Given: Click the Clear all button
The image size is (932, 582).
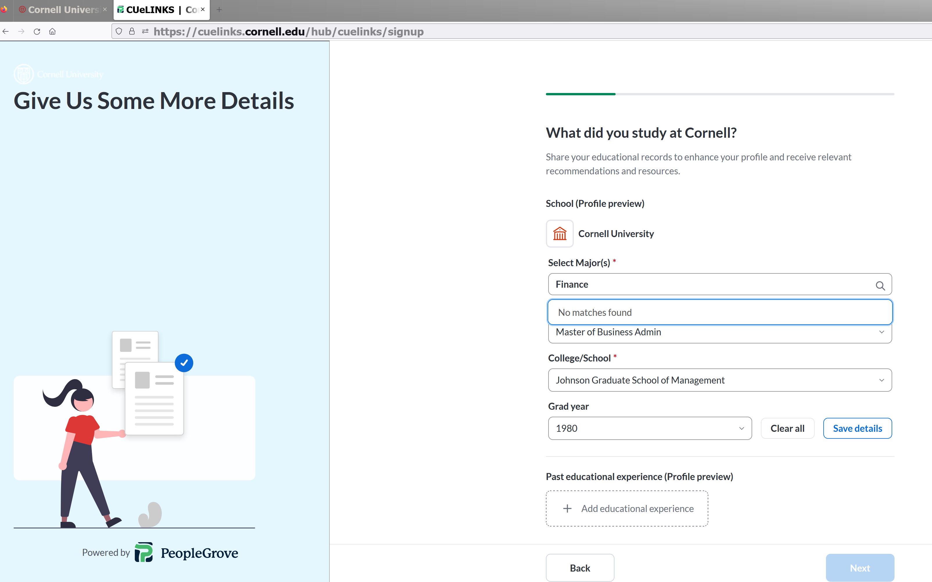Looking at the screenshot, I should pyautogui.click(x=787, y=428).
